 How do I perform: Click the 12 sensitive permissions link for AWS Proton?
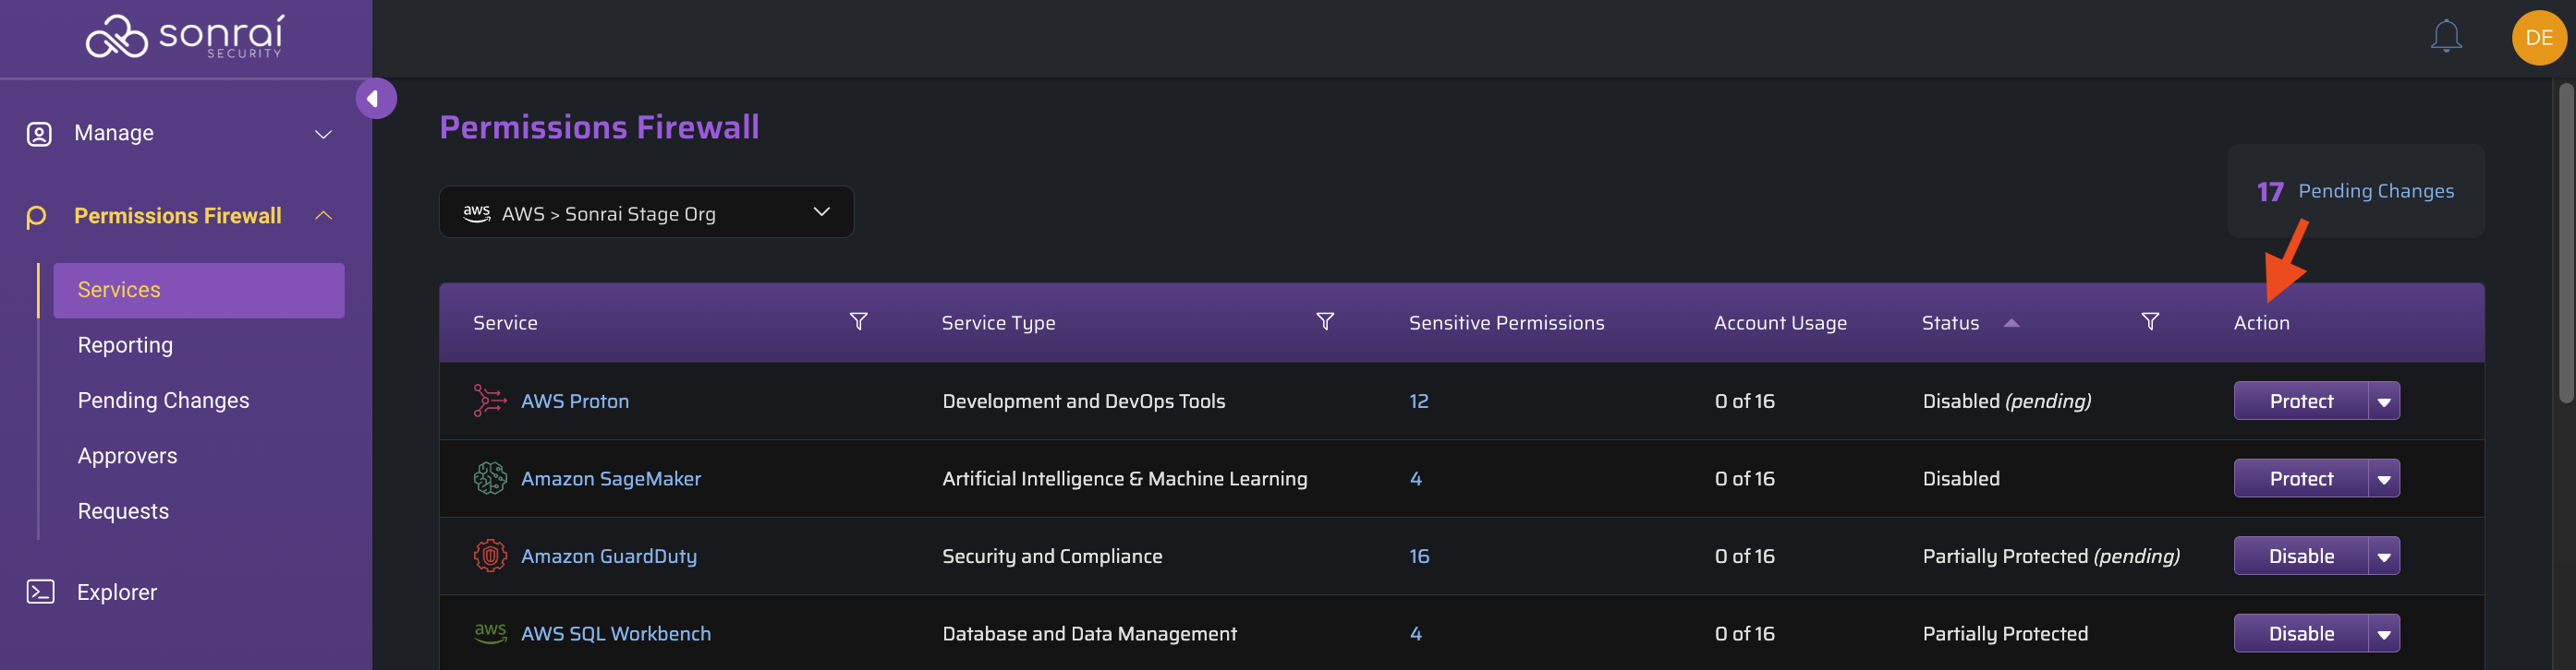click(1418, 401)
